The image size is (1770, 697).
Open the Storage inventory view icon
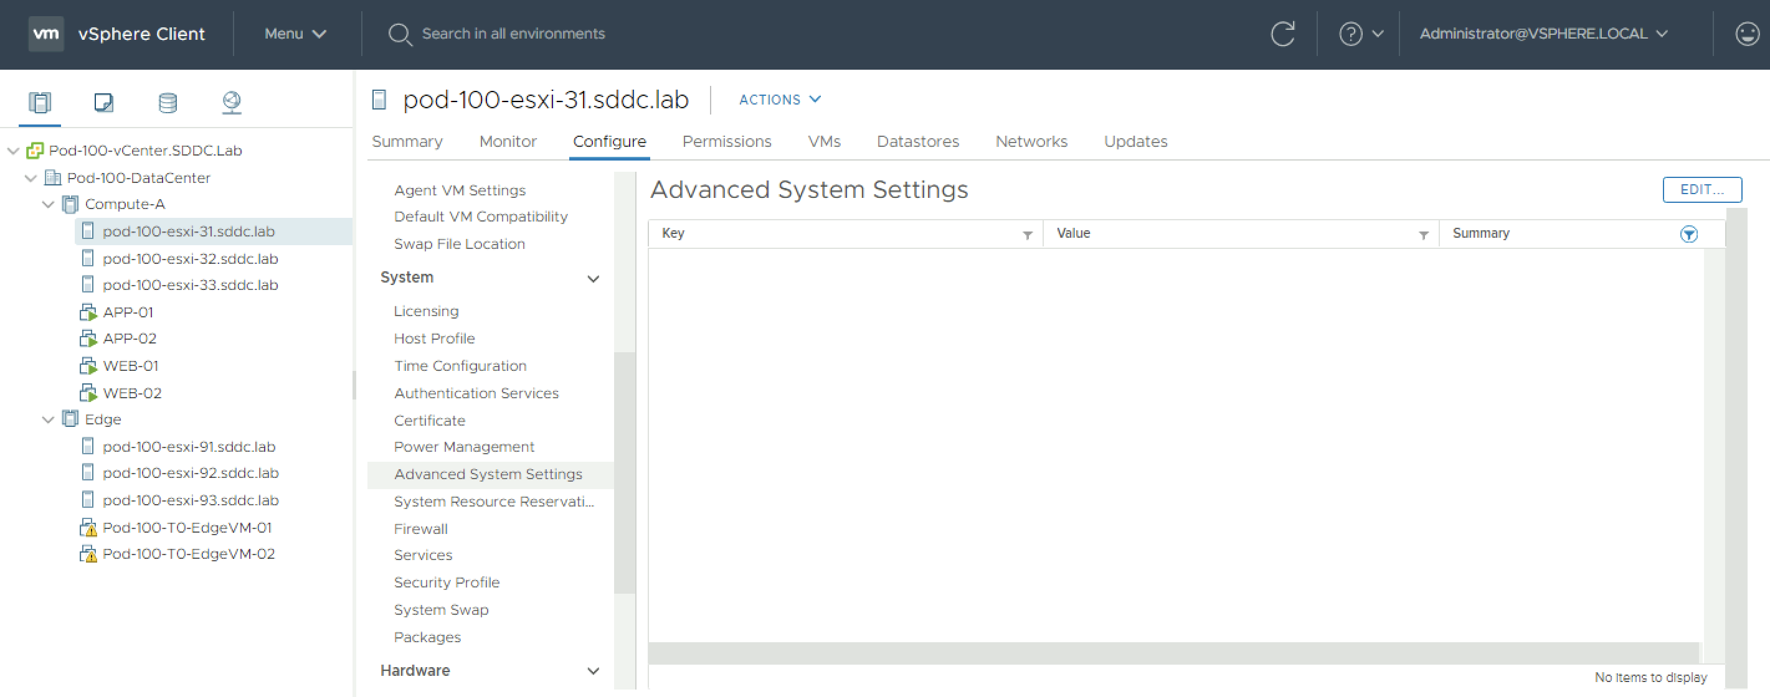(x=168, y=102)
